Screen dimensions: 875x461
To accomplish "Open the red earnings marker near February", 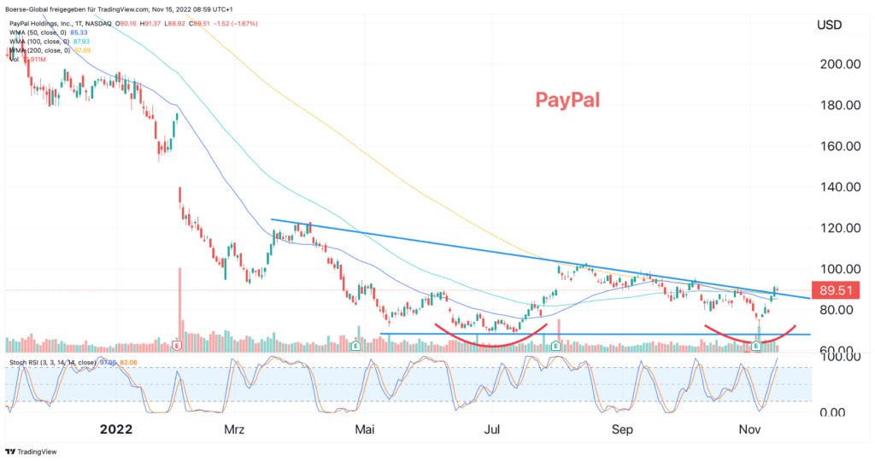I will (178, 346).
